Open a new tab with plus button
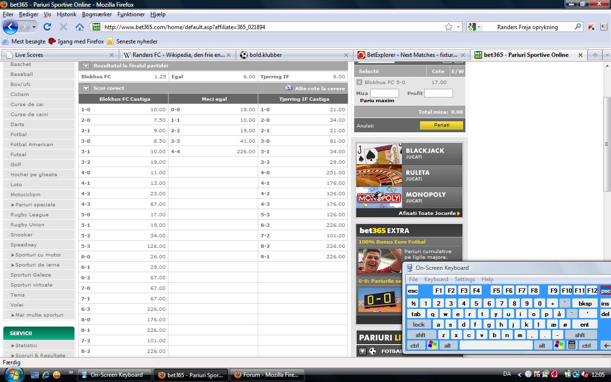Screen dimensions: 611x382 (595, 55)
